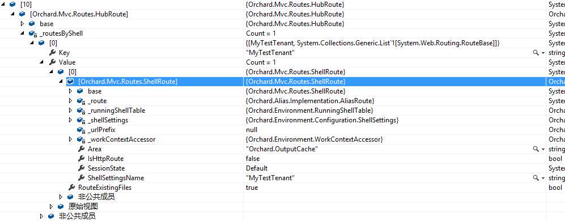Expand the _workContextAccessor field
Screen dimensions: 565x221
71,139
